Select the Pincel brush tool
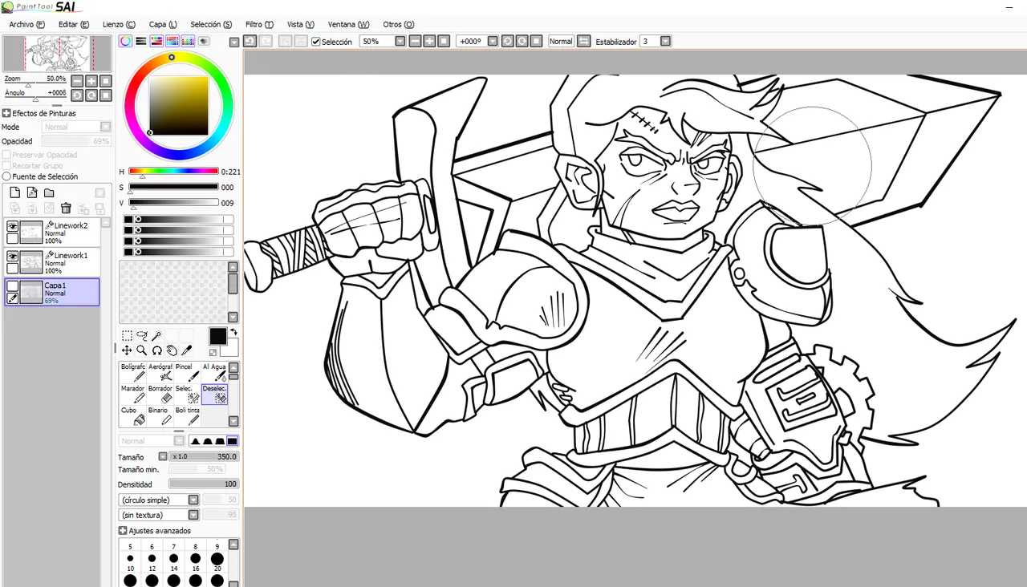 188,372
